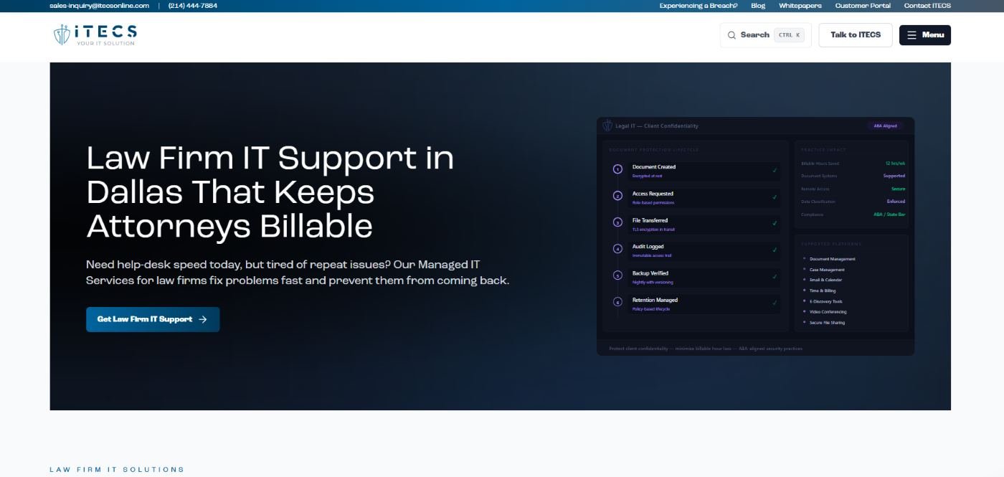Click the shield logo in Legal IT panel

[607, 126]
